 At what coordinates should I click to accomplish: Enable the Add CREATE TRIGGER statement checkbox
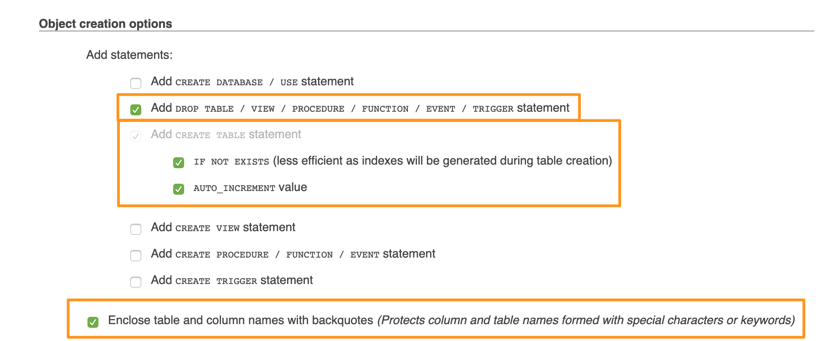tap(136, 282)
